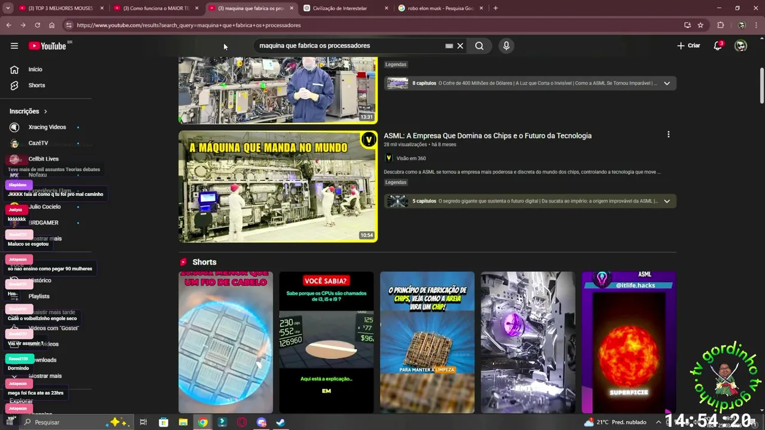Open the 'Você sabia?' Short
Screen dimensions: 765x430
pos(326,343)
